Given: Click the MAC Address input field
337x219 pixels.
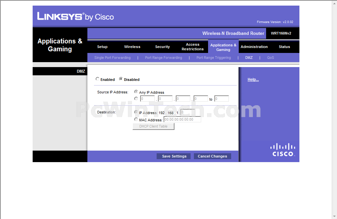Looking at the screenshot, I should pyautogui.click(x=182, y=119).
